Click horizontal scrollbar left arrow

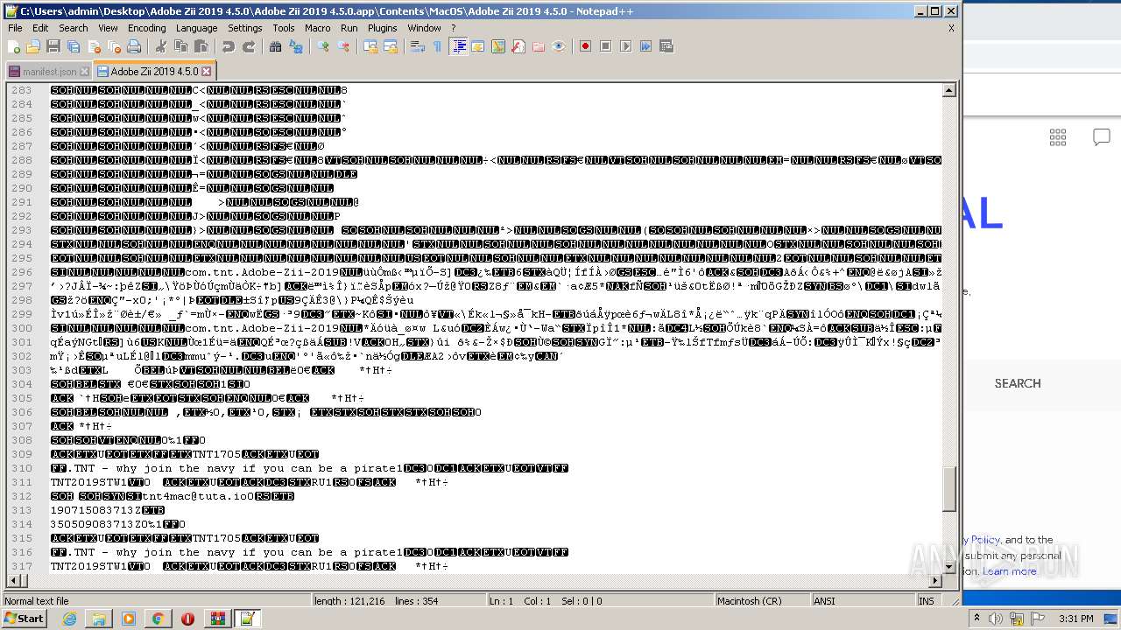click(x=12, y=580)
